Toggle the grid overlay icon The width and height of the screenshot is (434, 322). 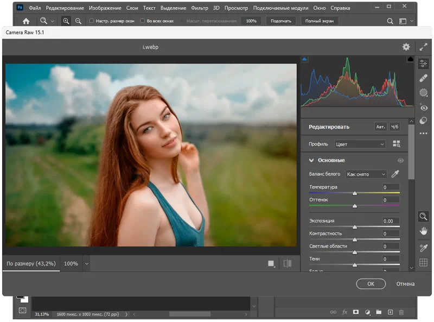pyautogui.click(x=423, y=262)
